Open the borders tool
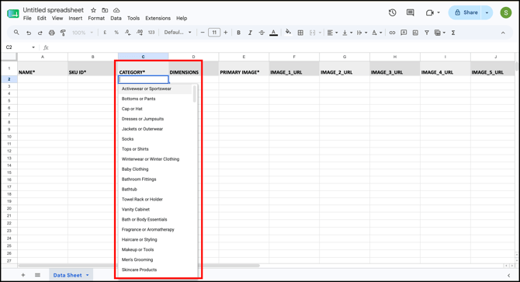This screenshot has height=282, width=520. click(x=300, y=33)
